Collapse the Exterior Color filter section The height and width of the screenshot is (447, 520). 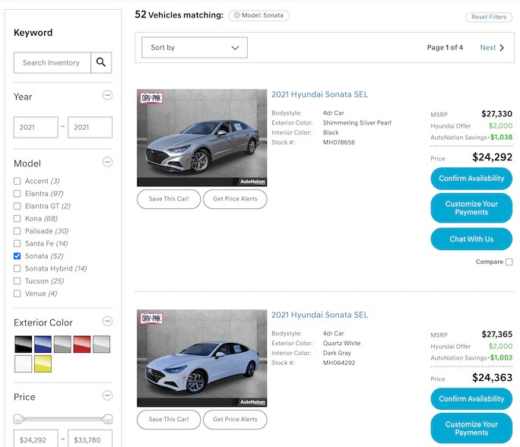tap(107, 322)
